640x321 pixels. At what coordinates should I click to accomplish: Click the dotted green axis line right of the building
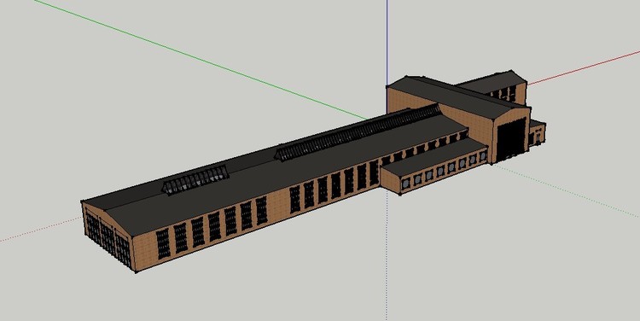pos(567,191)
